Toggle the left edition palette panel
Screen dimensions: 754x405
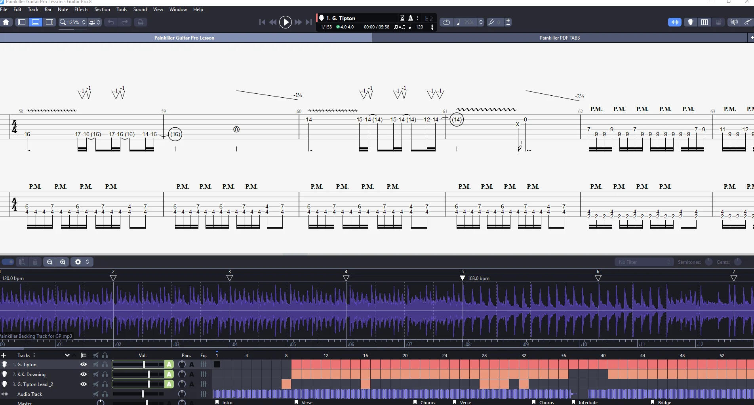tap(22, 22)
